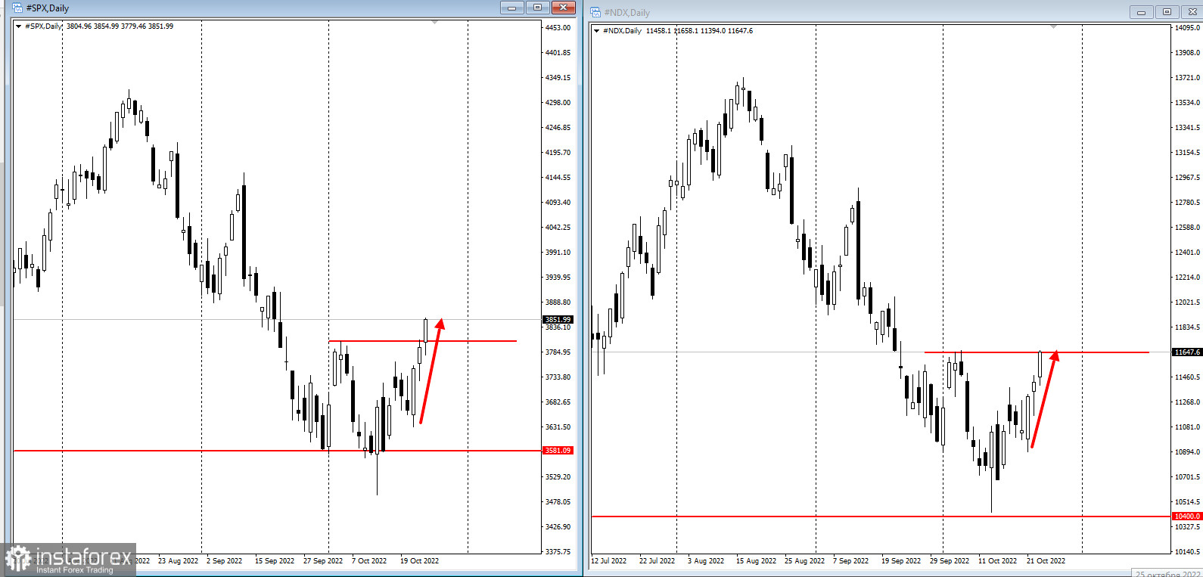
Task: Close the #NDX,Daily chart window
Action: pyautogui.click(x=1192, y=12)
